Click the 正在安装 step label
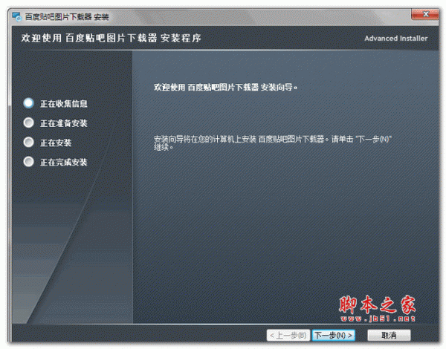The height and width of the screenshot is (349, 446). [x=56, y=143]
